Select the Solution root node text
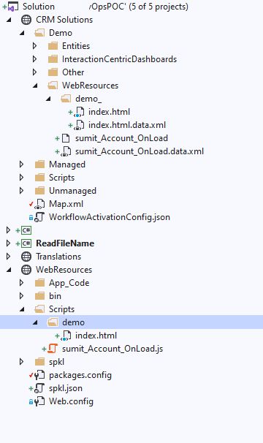 click(105, 7)
